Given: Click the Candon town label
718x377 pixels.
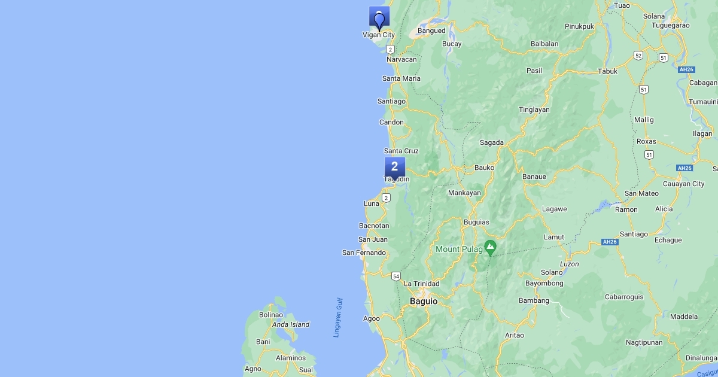Looking at the screenshot, I should tap(391, 122).
